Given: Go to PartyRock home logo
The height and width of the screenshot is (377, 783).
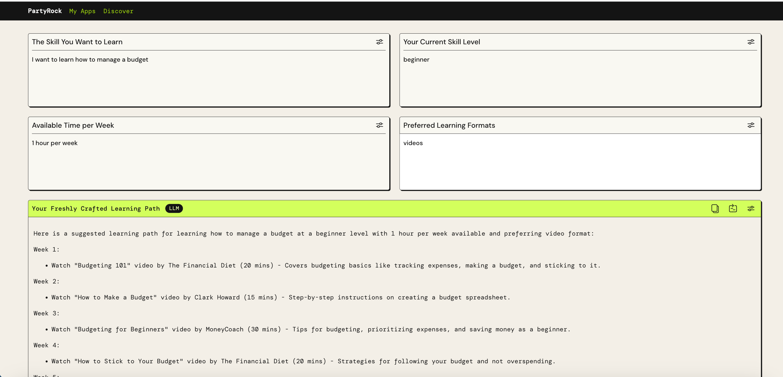Looking at the screenshot, I should click(x=45, y=11).
